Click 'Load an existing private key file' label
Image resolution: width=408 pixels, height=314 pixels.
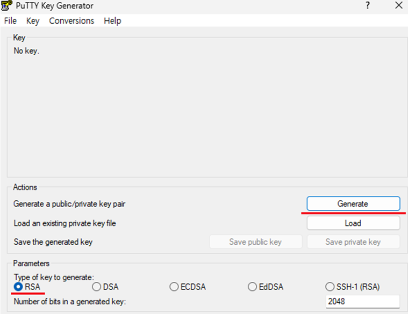[65, 223]
